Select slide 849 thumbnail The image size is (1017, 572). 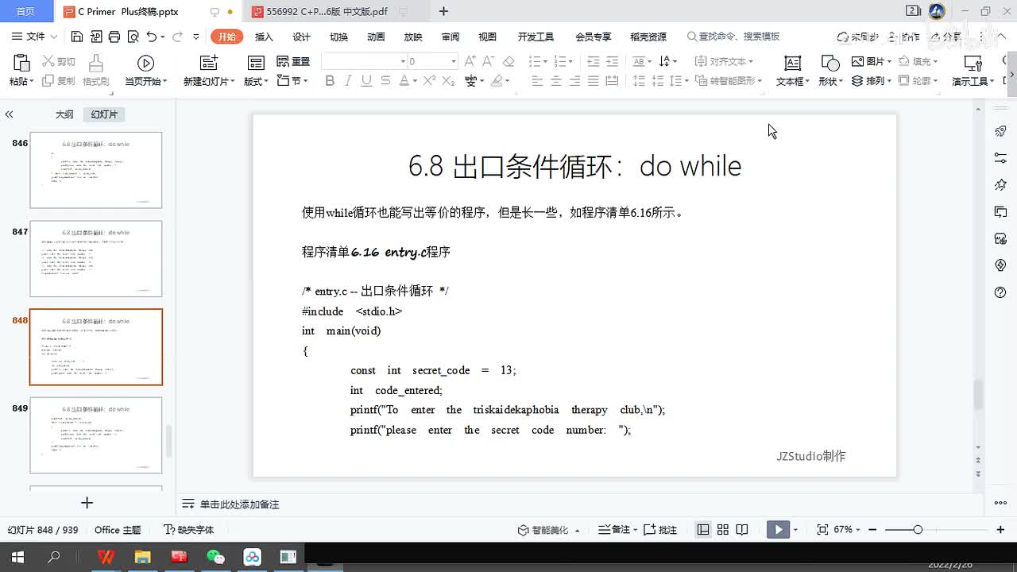(95, 435)
